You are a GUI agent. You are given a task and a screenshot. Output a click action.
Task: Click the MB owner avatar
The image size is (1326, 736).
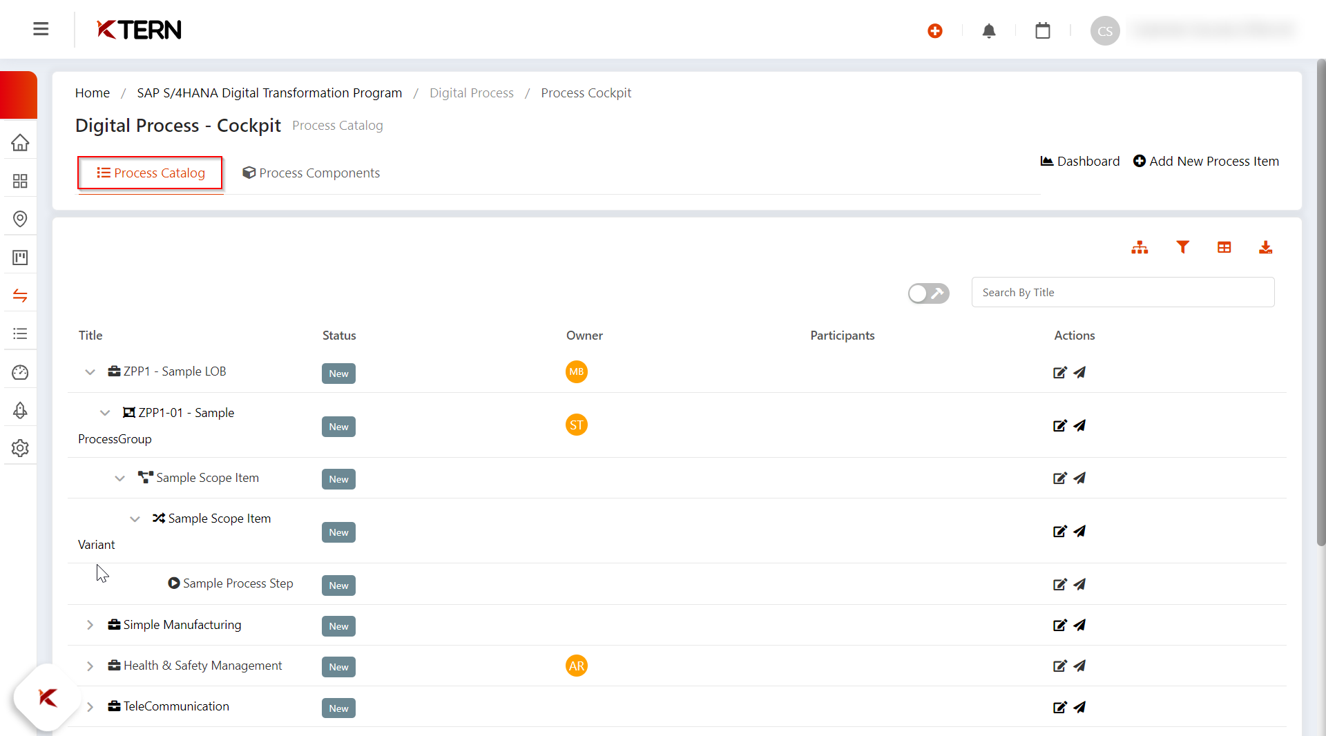point(577,371)
